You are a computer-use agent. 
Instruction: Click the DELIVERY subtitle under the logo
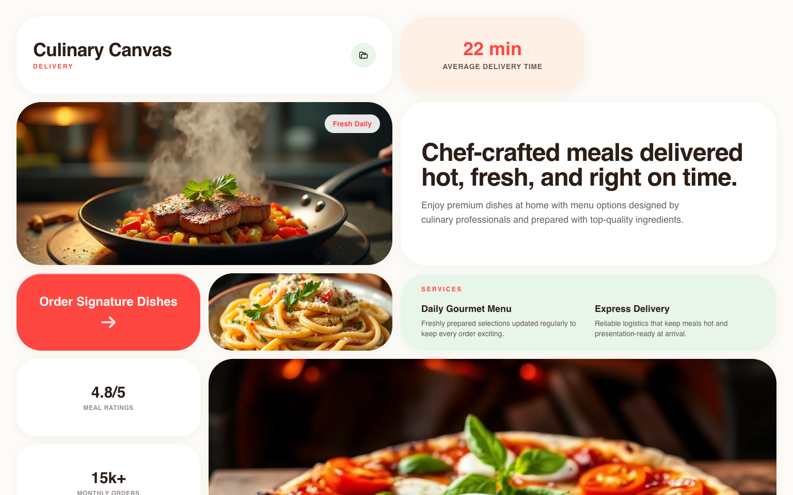pos(53,67)
